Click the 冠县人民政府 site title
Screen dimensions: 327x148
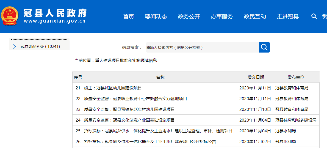tap(55, 13)
